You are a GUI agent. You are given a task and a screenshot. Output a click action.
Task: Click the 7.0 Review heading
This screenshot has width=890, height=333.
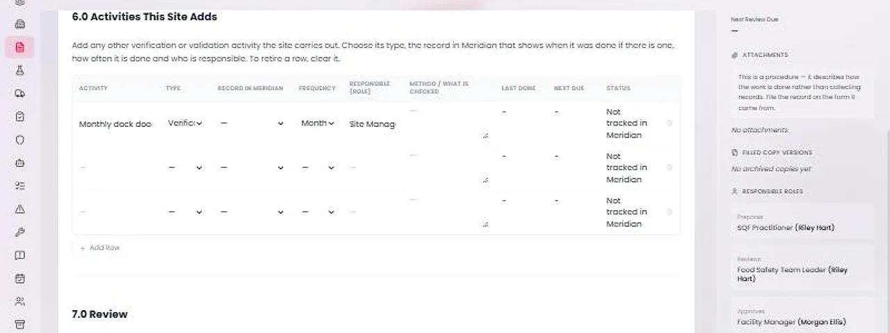(x=99, y=314)
